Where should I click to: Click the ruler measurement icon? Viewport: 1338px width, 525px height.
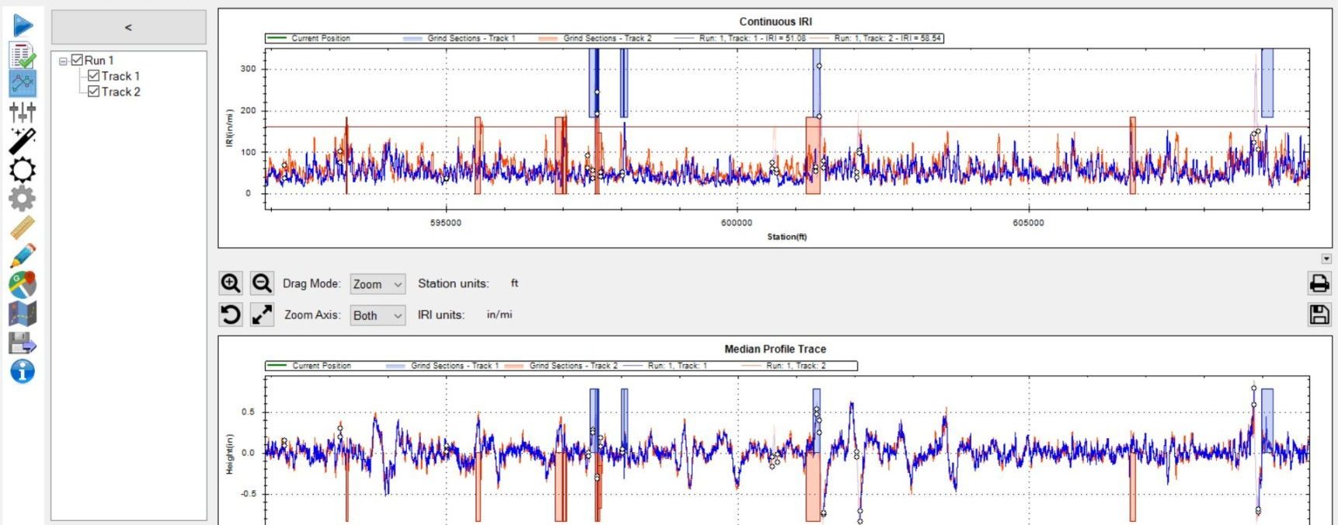pos(23,228)
